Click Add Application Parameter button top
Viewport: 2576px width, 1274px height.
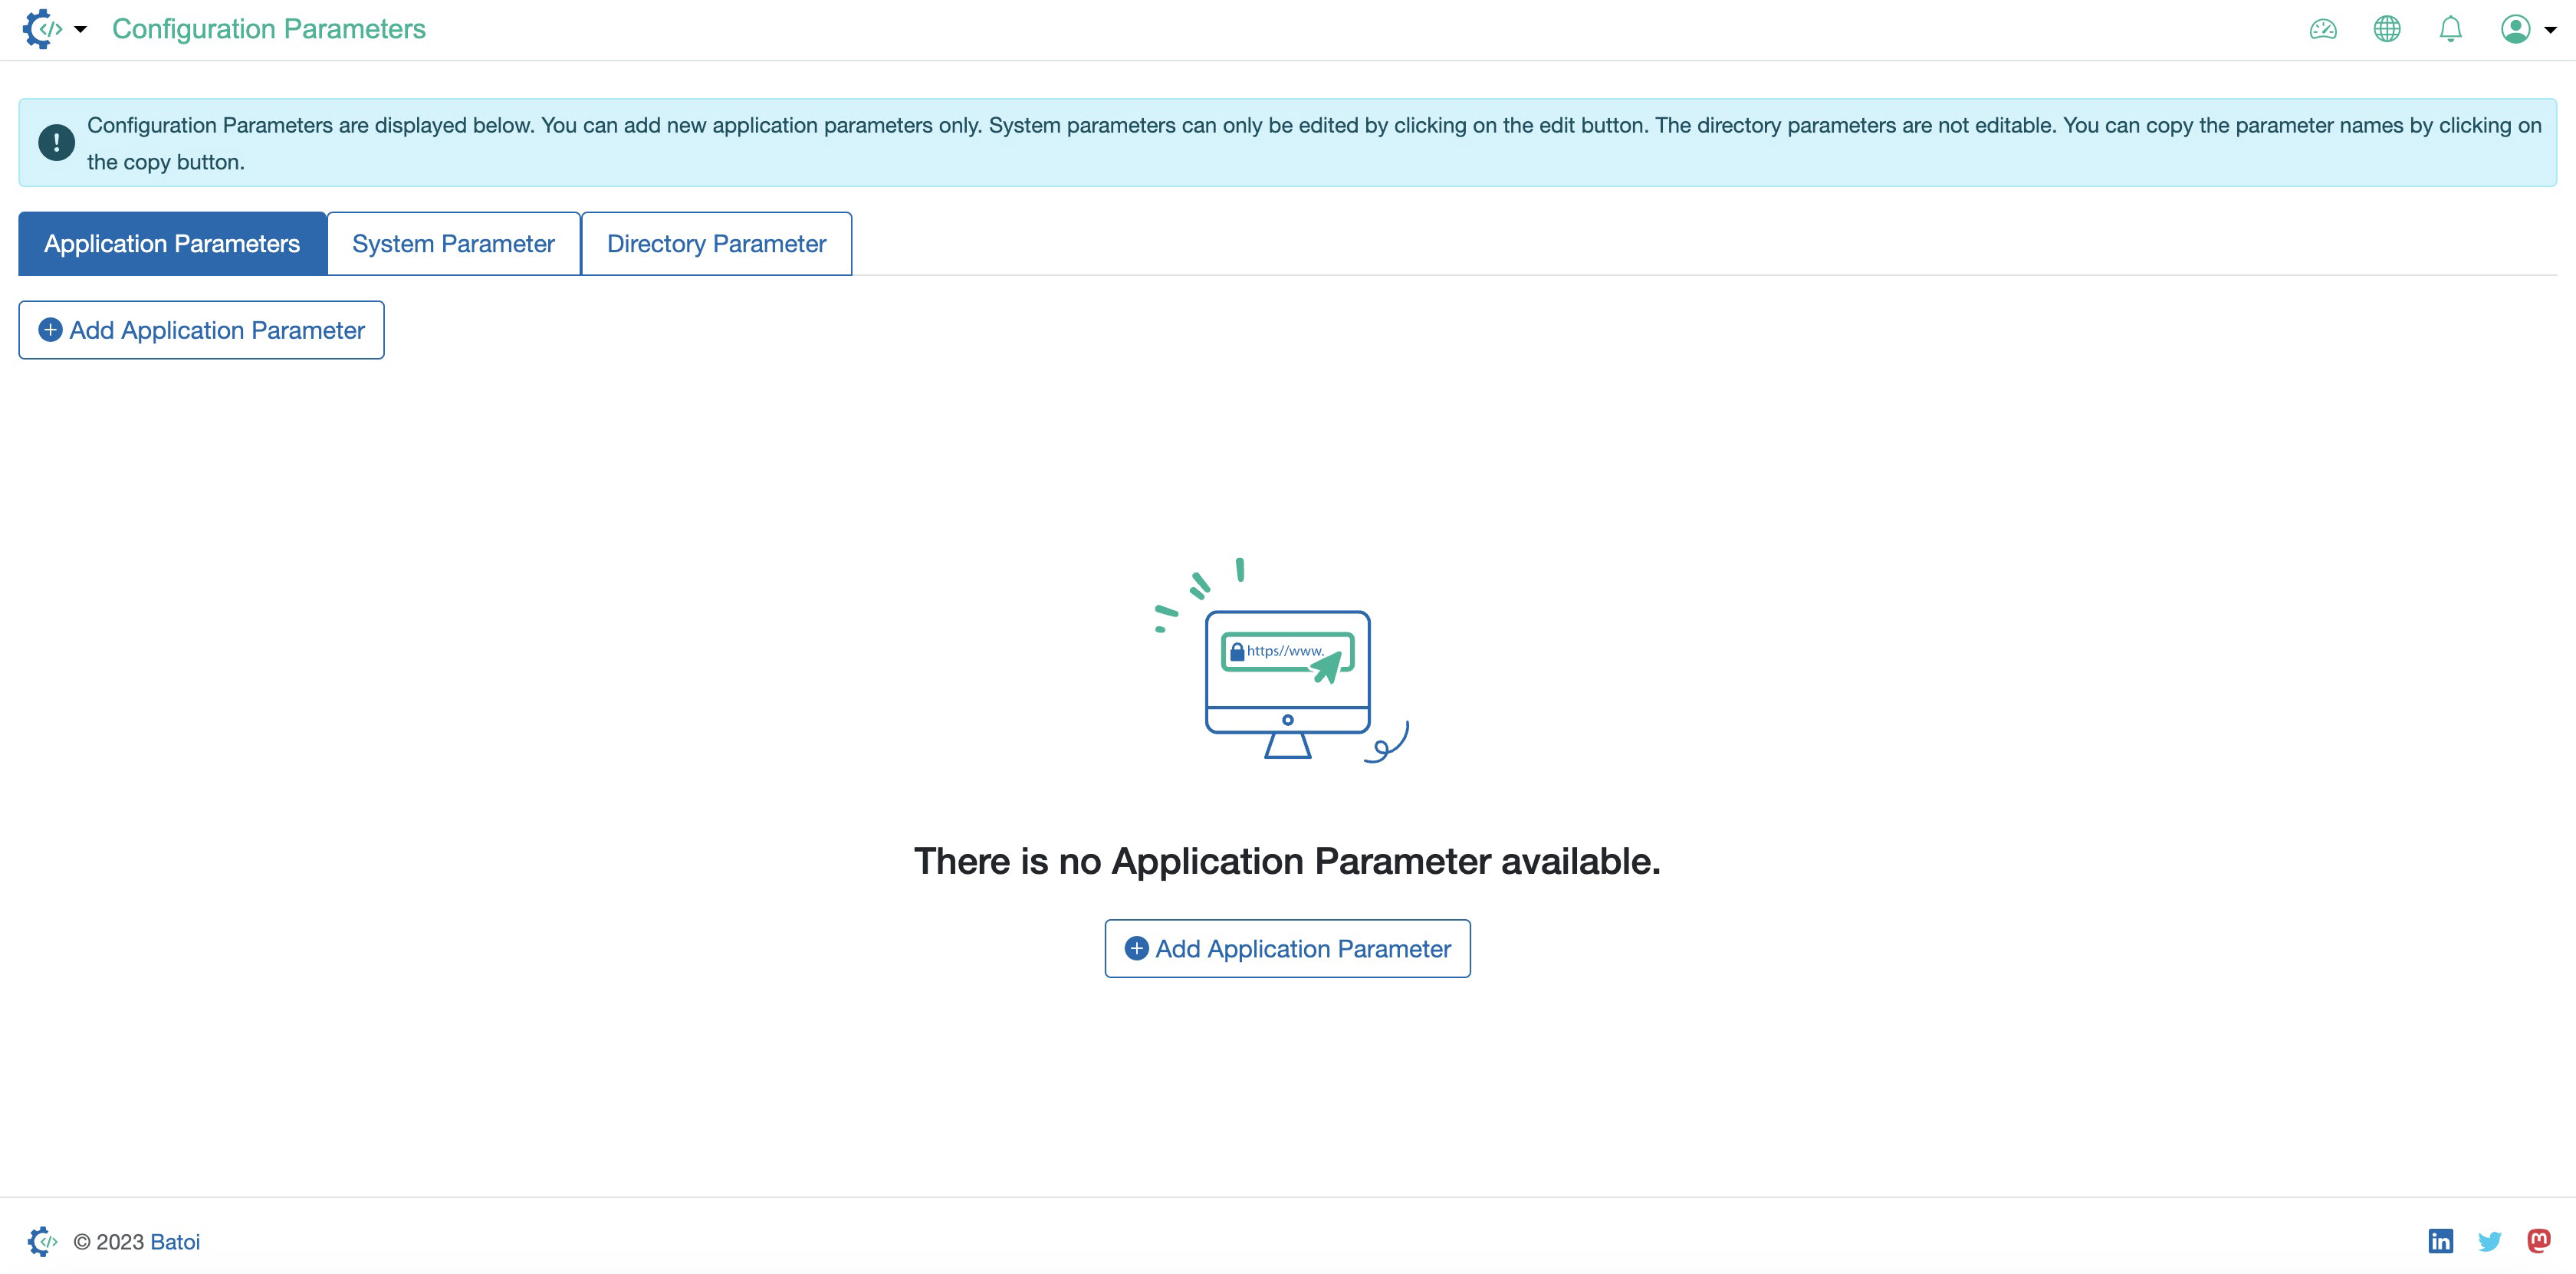click(x=200, y=328)
